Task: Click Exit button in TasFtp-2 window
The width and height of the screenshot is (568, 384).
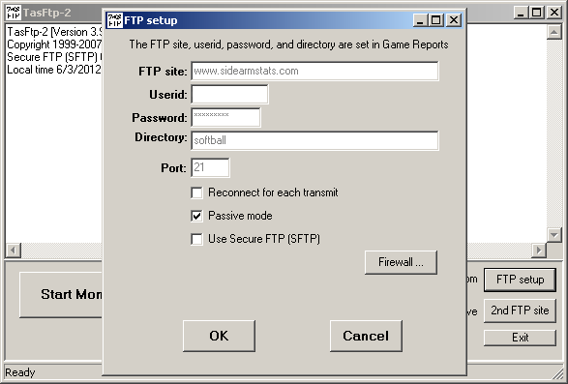Action: (x=520, y=338)
